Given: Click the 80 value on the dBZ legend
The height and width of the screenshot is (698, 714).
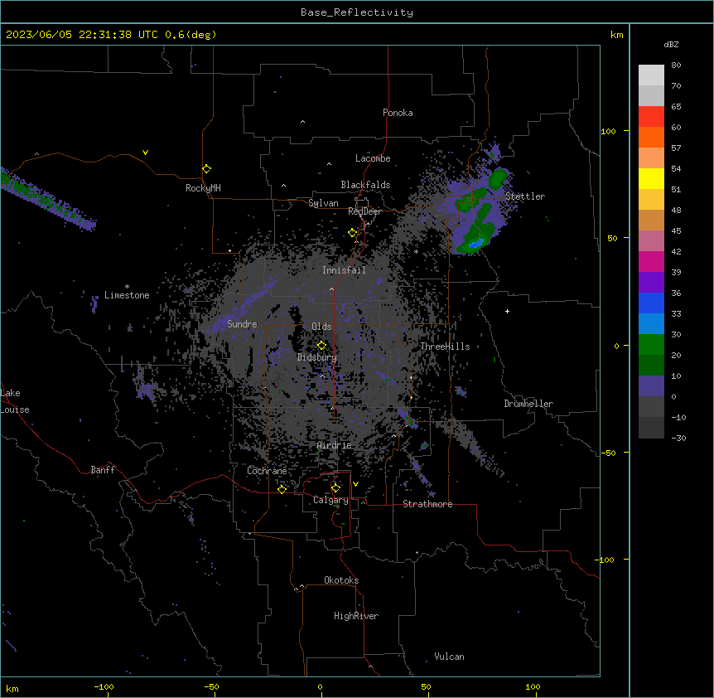Looking at the screenshot, I should [x=676, y=65].
